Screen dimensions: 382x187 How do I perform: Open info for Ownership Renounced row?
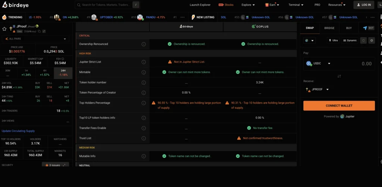[x=144, y=44]
